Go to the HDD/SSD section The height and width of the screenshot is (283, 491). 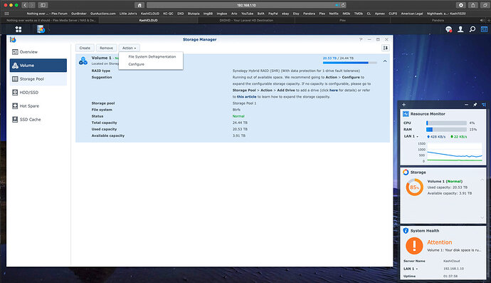click(x=38, y=92)
